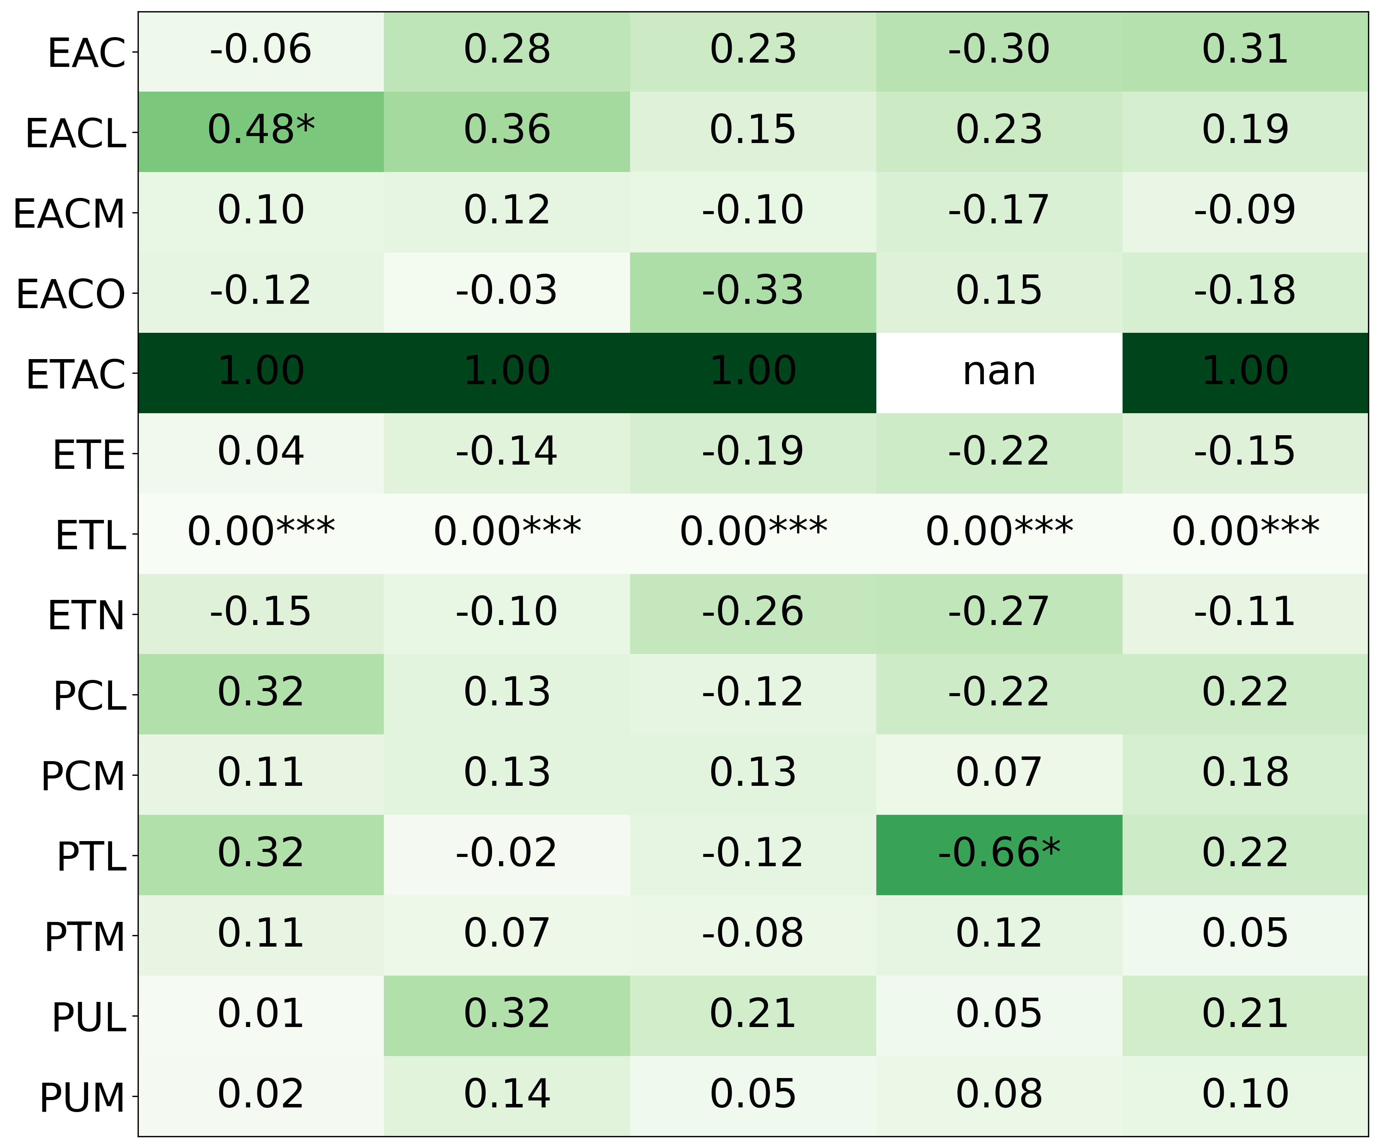Click the -0.06 cell in EAC row
This screenshot has height=1148, width=1380.
(261, 51)
